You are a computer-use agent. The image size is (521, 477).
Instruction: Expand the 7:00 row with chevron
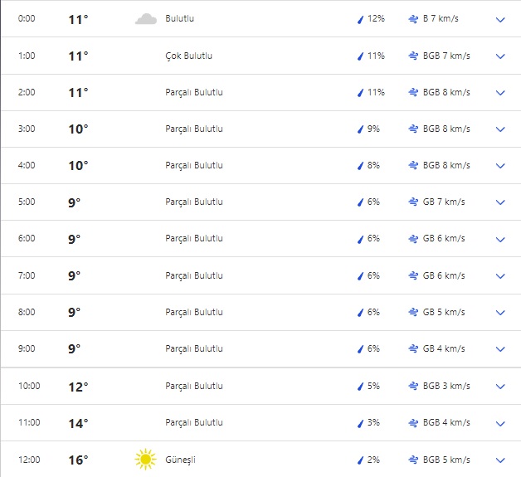click(x=499, y=276)
